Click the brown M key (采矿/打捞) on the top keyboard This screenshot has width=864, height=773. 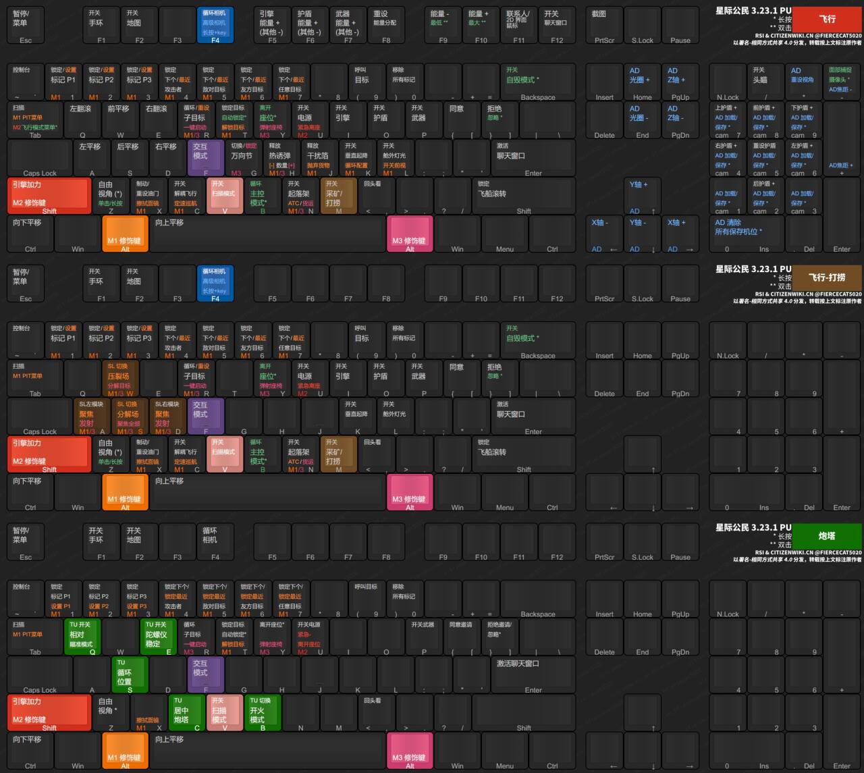coord(338,196)
